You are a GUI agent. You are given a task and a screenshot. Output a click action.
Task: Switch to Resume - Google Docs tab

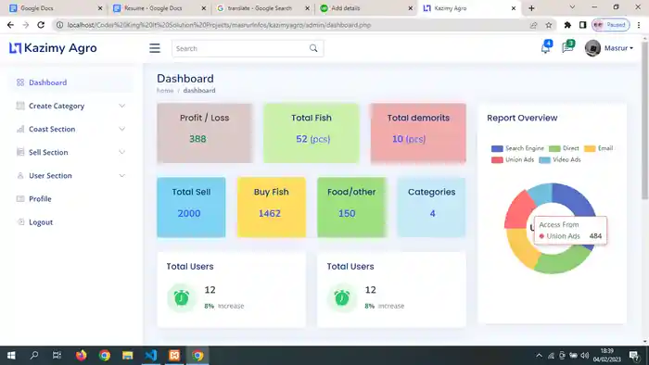coord(159,8)
